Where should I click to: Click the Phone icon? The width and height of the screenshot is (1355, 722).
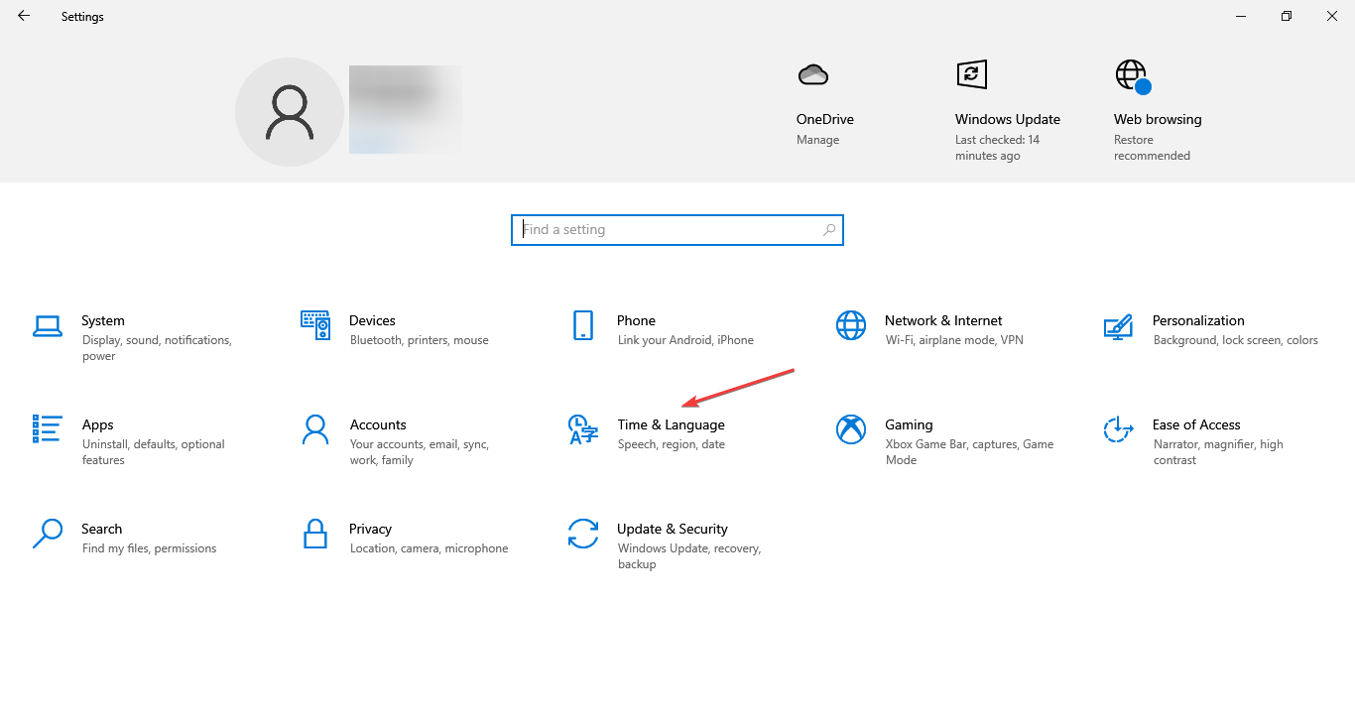pyautogui.click(x=583, y=325)
